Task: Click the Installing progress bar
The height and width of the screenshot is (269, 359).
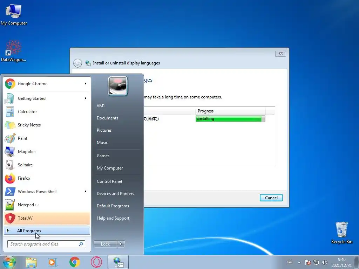Action: pos(230,119)
